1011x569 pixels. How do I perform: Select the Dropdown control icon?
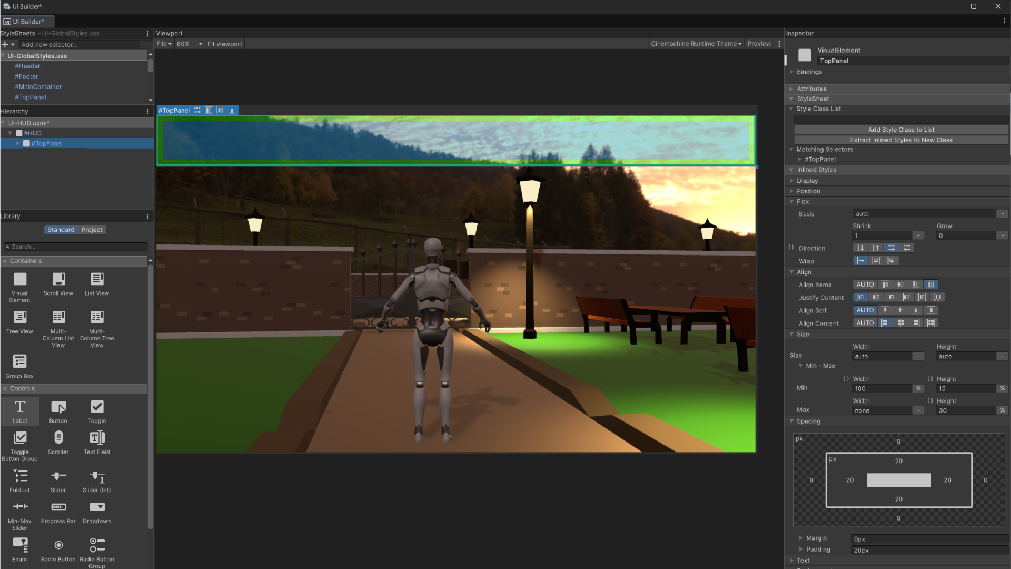(96, 506)
